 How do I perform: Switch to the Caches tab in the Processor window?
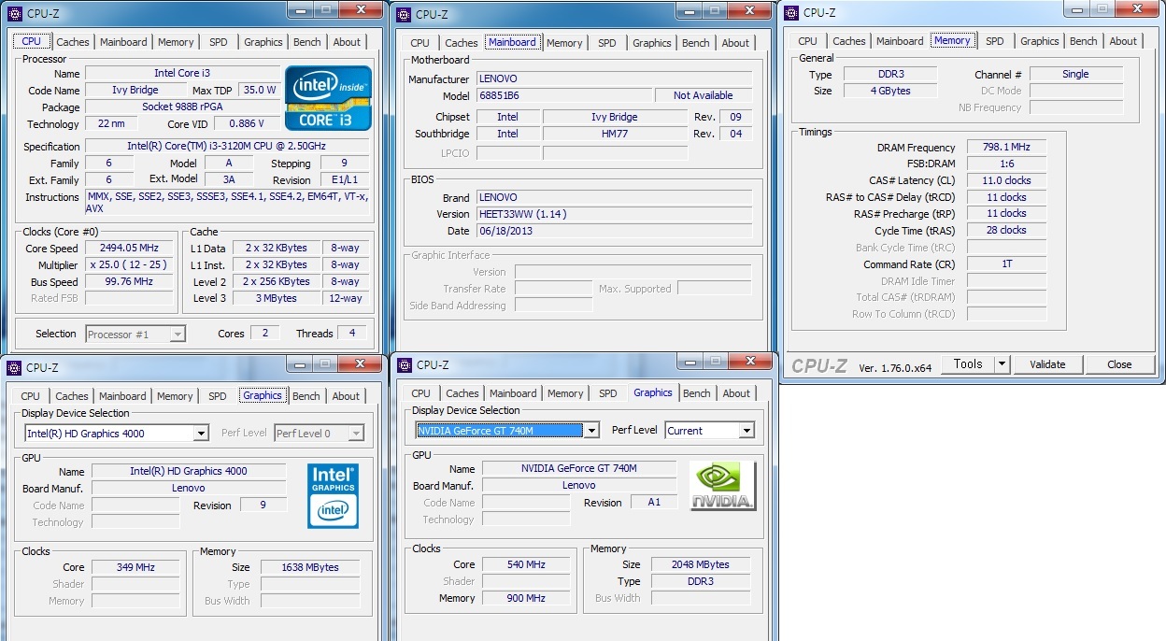coord(73,42)
